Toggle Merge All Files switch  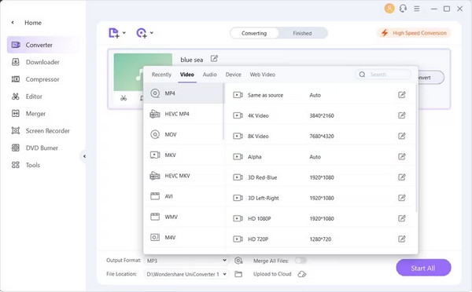pos(301,260)
